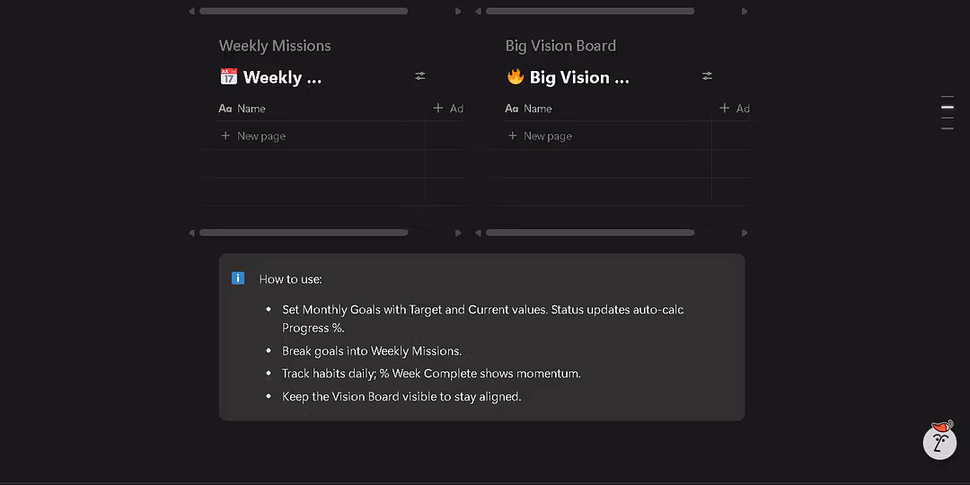The image size is (970, 485).
Task: Click the right arrow of the Weekly table's bottom scrollbar
Action: pos(458,233)
